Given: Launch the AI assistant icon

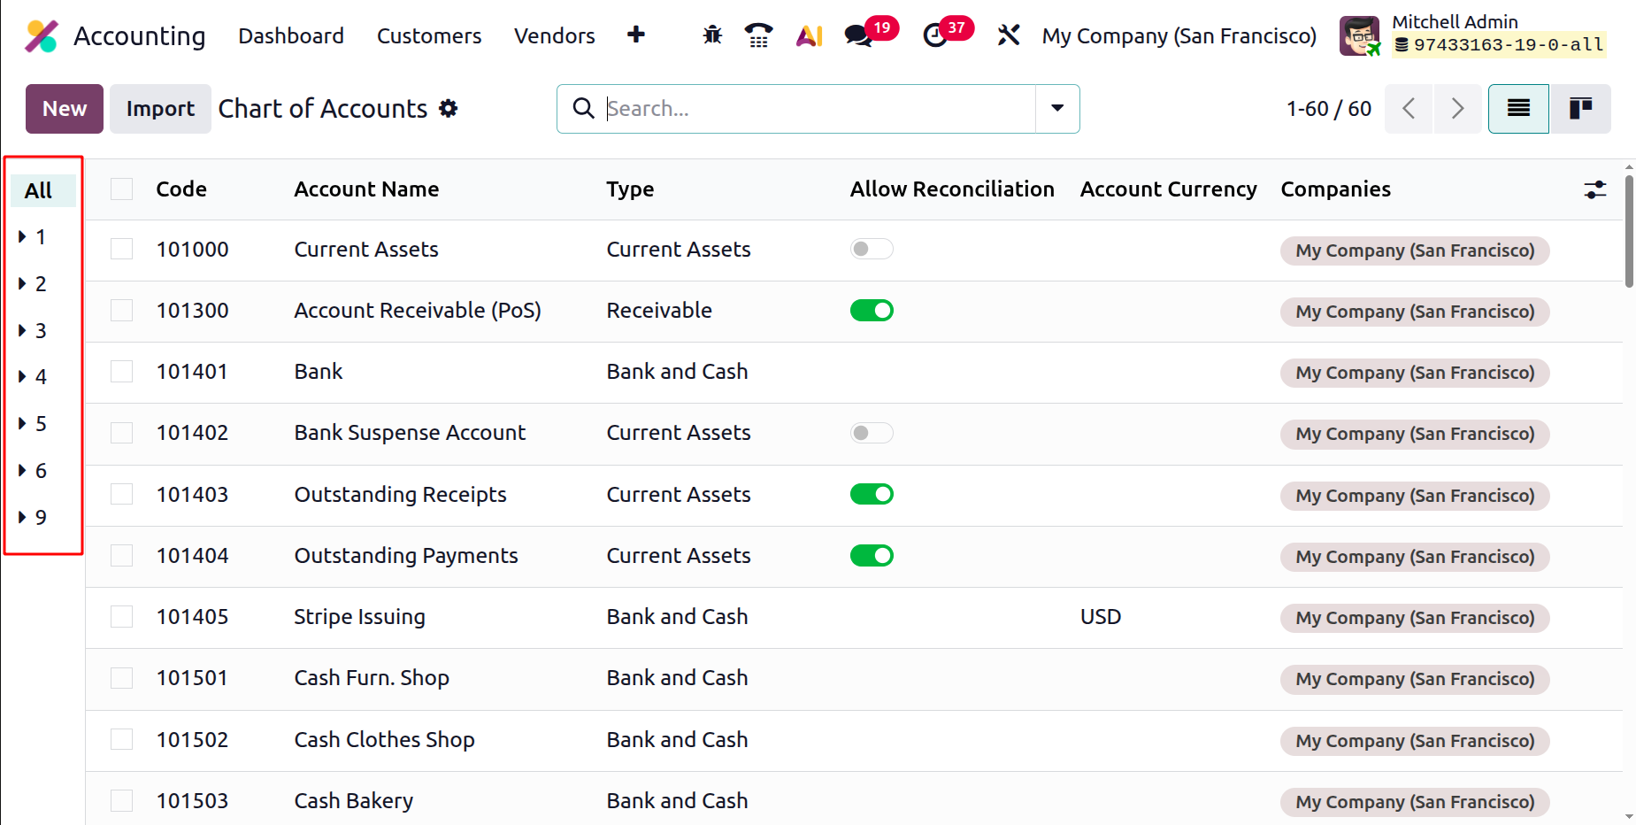Looking at the screenshot, I should [x=810, y=35].
